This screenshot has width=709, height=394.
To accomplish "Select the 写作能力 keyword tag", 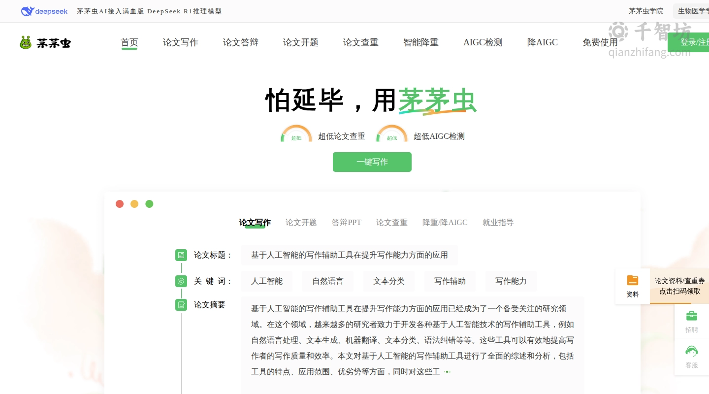I will (x=511, y=281).
